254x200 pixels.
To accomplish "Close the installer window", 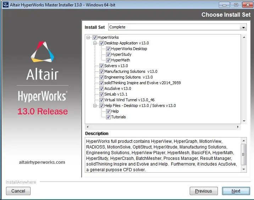I will tap(248, 5).
